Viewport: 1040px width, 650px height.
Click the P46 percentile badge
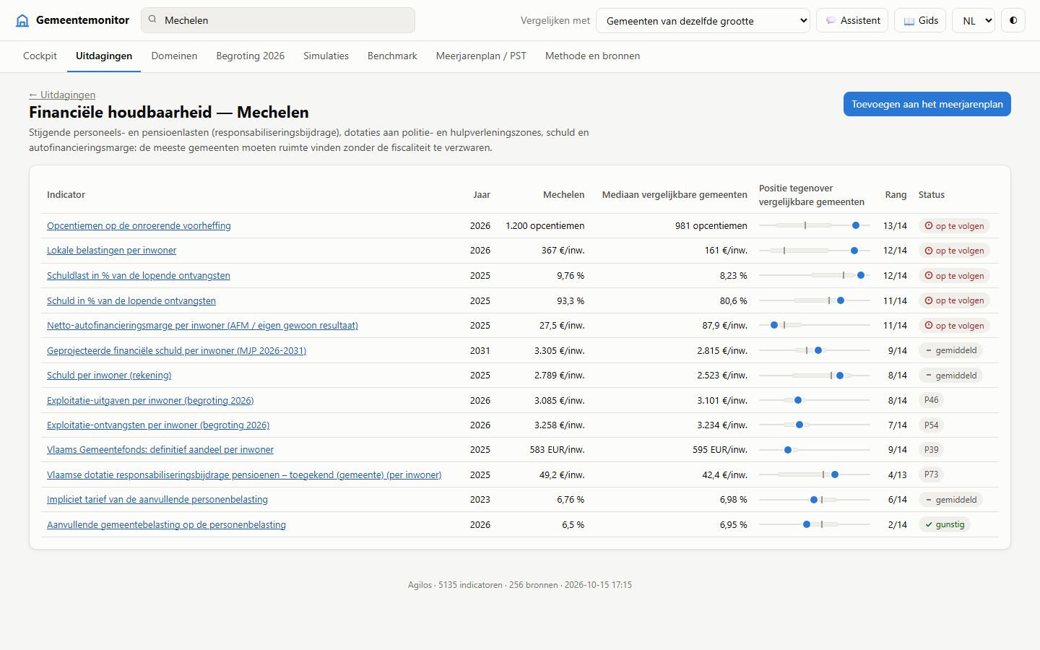click(932, 400)
